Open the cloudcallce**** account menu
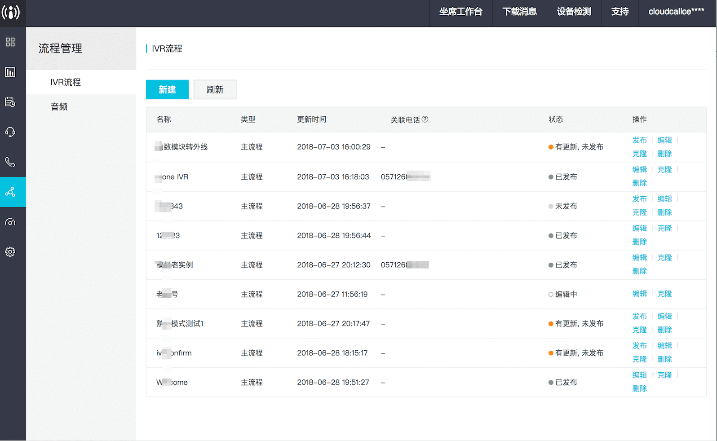This screenshot has width=717, height=441. [x=677, y=12]
